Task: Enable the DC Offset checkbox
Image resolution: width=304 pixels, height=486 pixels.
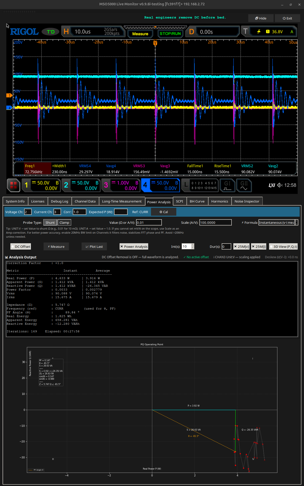Action: click(12, 247)
